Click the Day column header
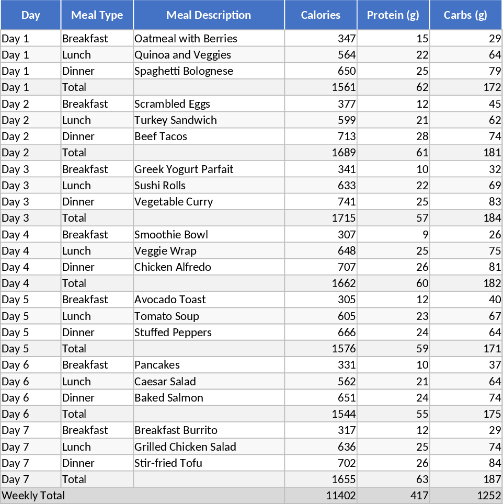503x504 pixels. [x=31, y=15]
